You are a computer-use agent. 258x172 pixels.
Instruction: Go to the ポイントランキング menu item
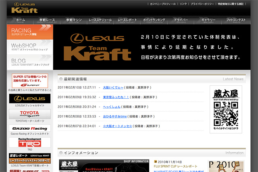click(x=155, y=20)
